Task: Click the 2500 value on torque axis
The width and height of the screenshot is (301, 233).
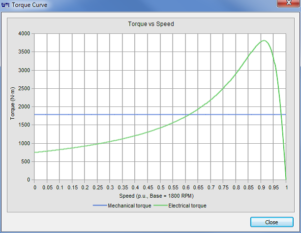Action: [x=24, y=88]
